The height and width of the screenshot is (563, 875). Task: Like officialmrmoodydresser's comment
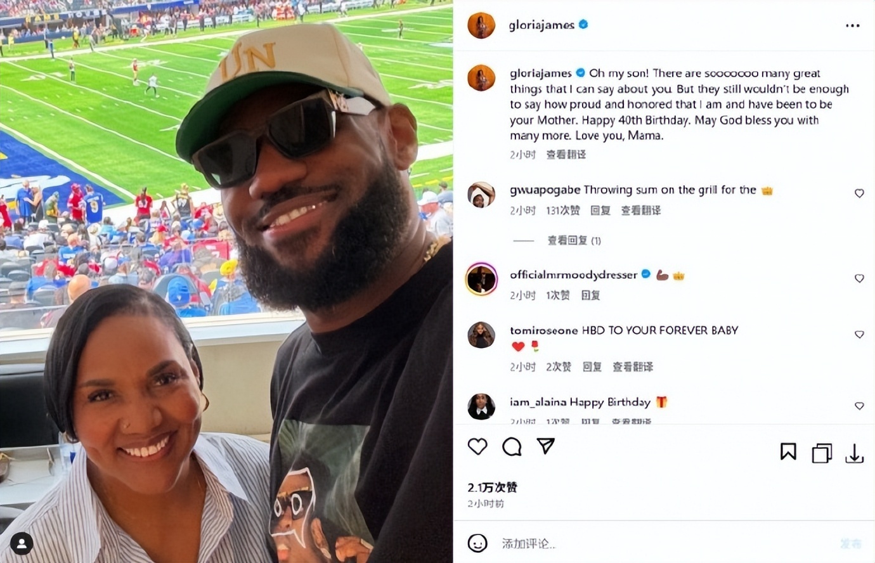coord(859,278)
